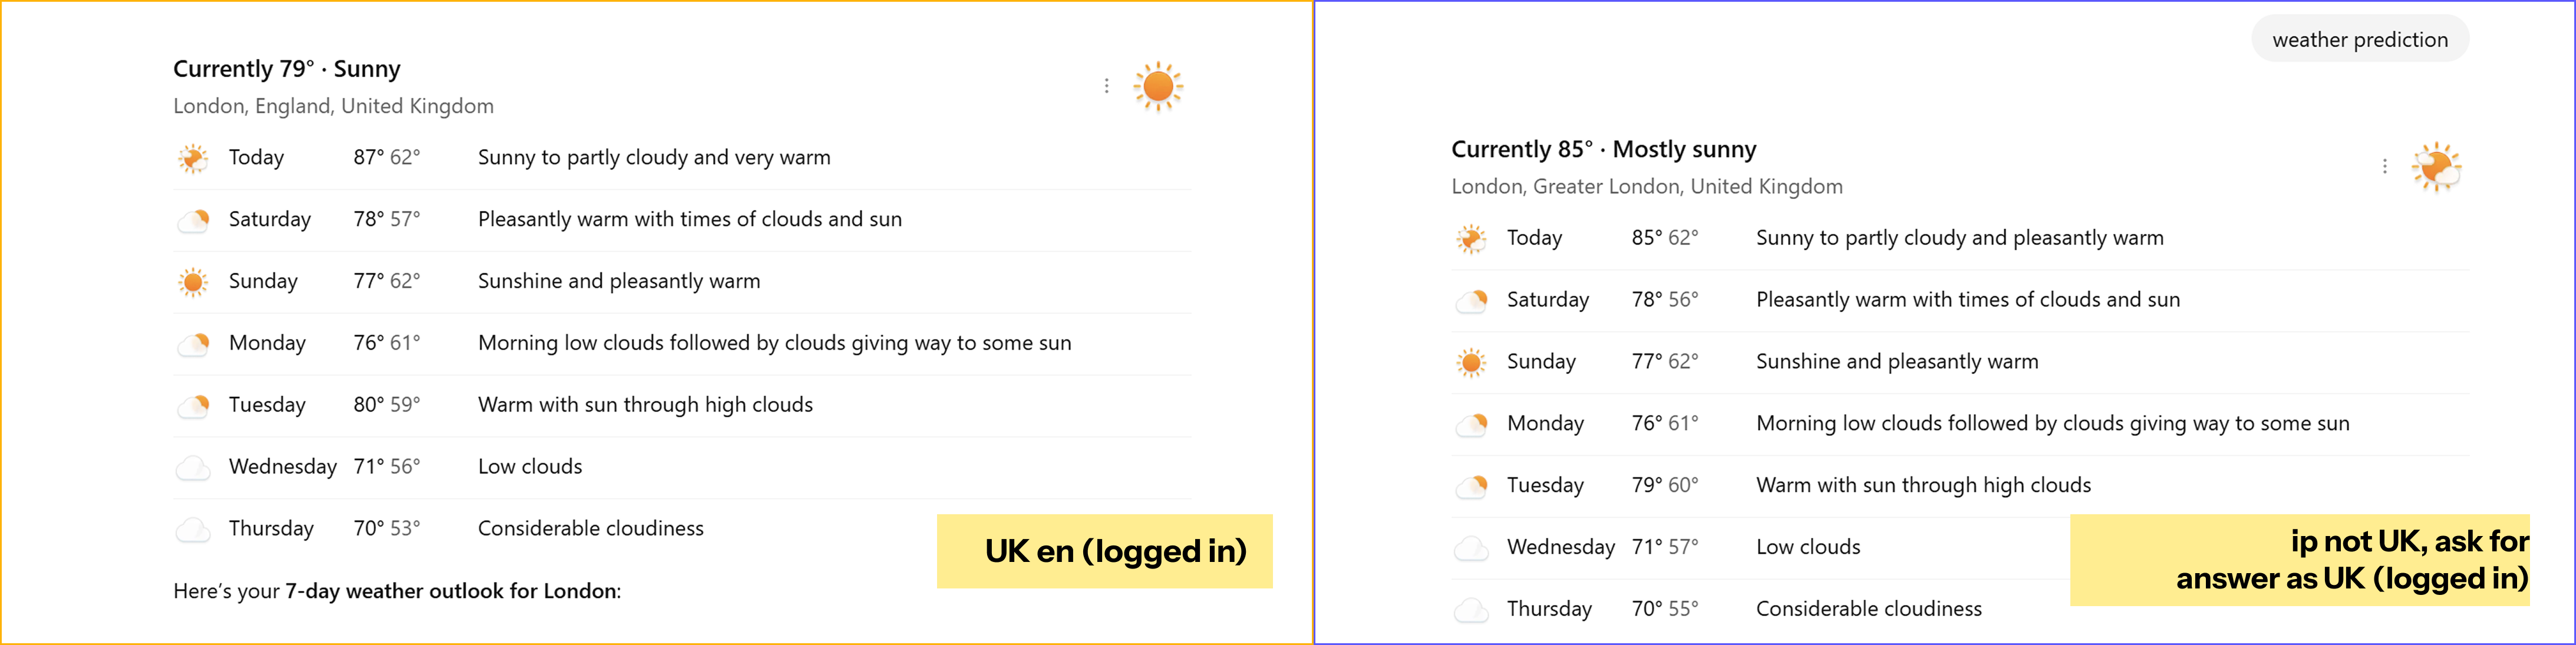Image resolution: width=2576 pixels, height=645 pixels.
Task: Click Sunday's sun icon in left forecast
Action: pyautogui.click(x=193, y=282)
